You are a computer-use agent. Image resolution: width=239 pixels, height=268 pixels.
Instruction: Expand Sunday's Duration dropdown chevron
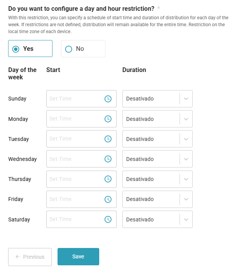186,99
